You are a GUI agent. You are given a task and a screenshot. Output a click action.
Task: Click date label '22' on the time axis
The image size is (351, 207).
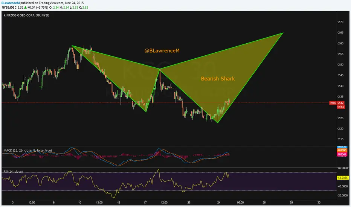pyautogui.click(x=189, y=202)
